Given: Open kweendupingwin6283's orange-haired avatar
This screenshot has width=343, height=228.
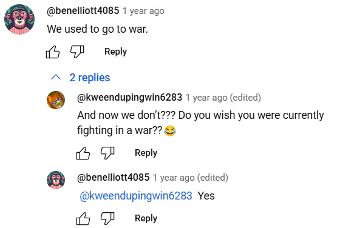Looking at the screenshot, I should coord(56,100).
